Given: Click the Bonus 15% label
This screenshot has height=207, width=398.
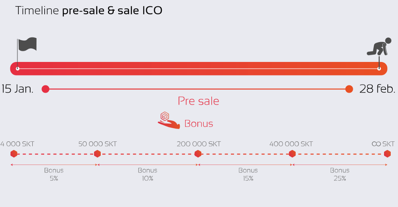Looking at the screenshot, I should tap(248, 174).
